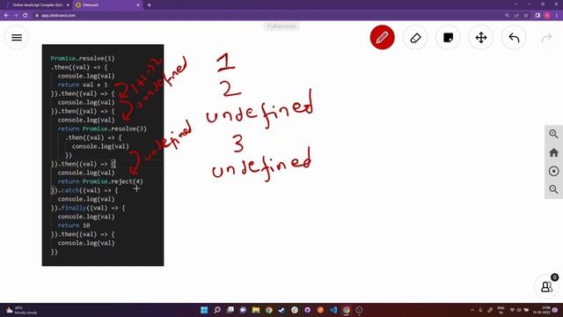This screenshot has height=317, width=563.
Task: Select the Ziteboard browser tab
Action: 107,5
